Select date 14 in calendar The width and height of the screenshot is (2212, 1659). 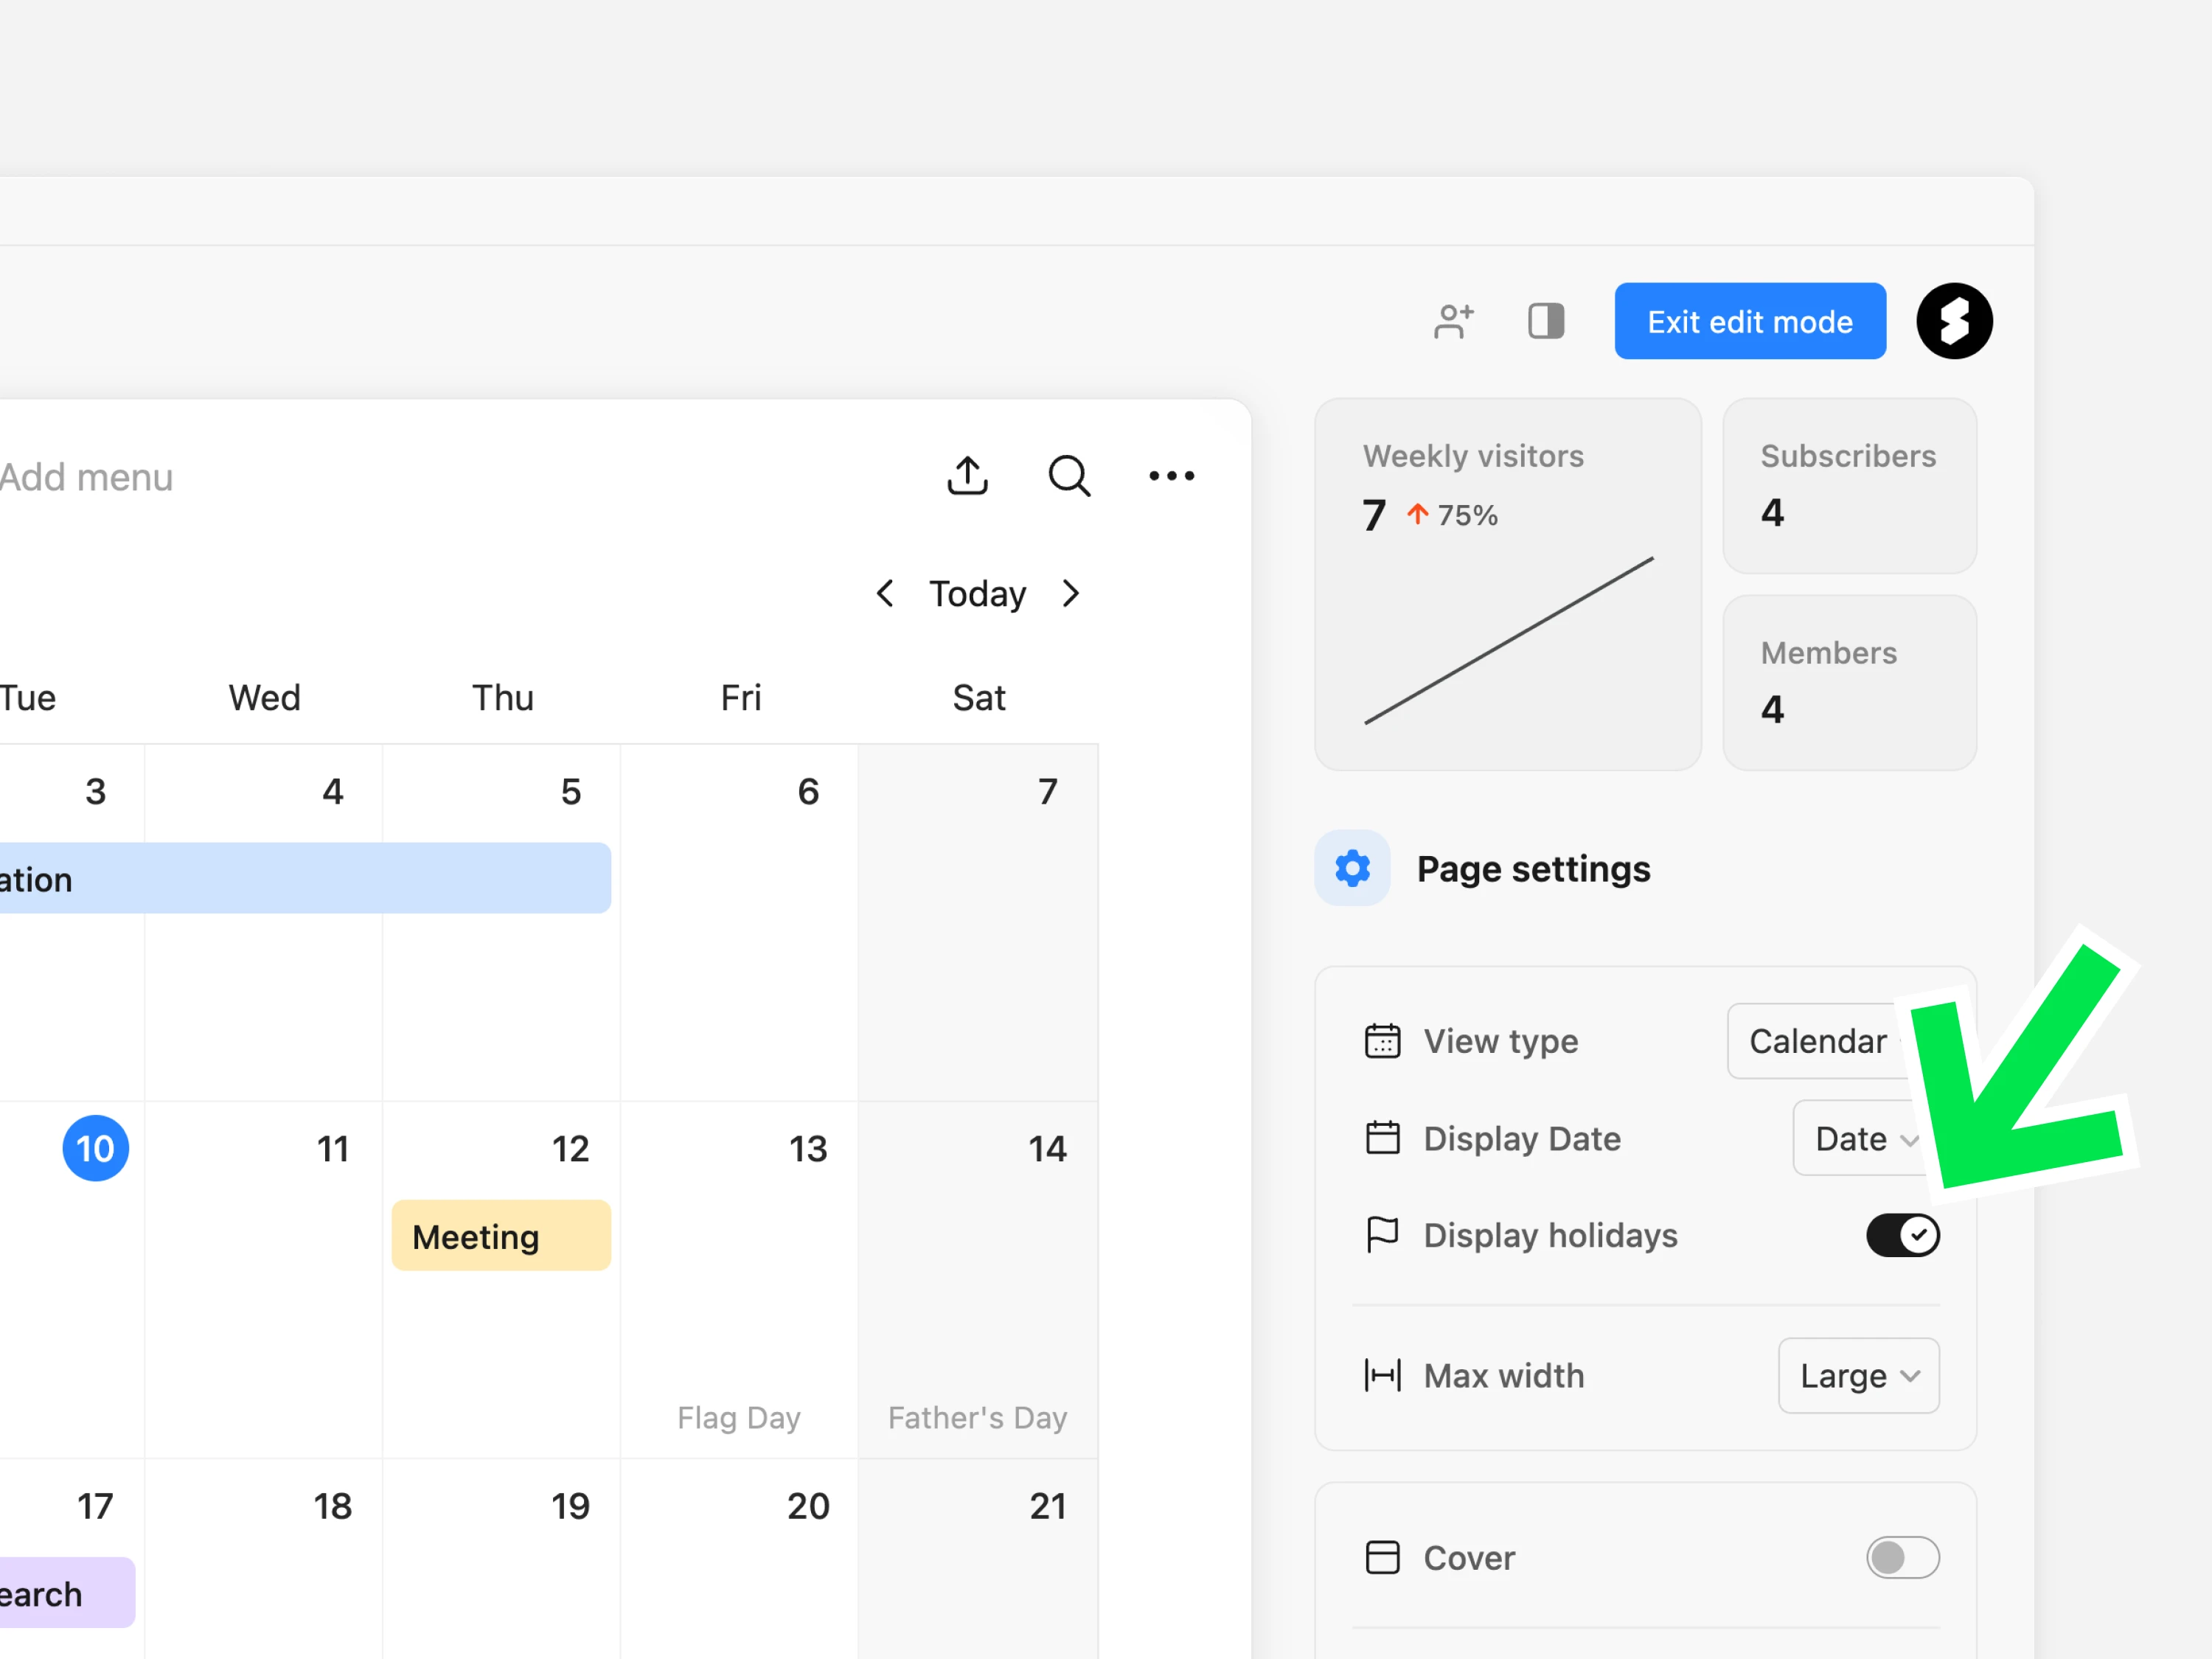[1047, 1148]
